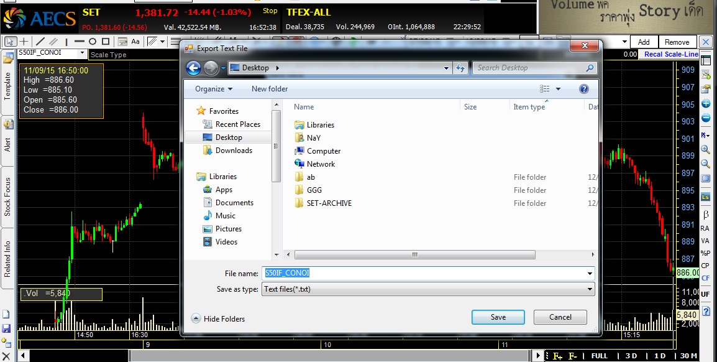The image size is (717, 362).
Task: Click the UF indicator button
Action: point(705,294)
